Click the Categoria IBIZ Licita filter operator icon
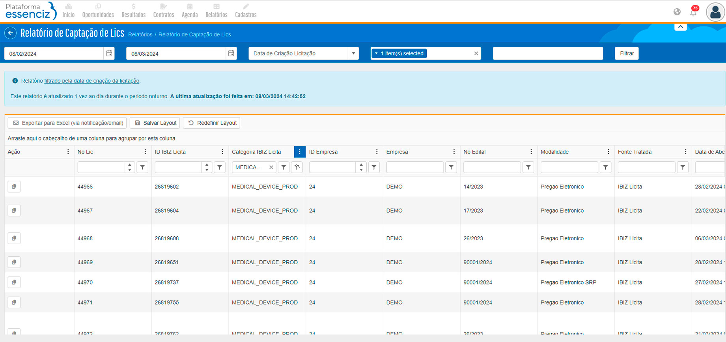The height and width of the screenshot is (342, 726). (x=284, y=167)
